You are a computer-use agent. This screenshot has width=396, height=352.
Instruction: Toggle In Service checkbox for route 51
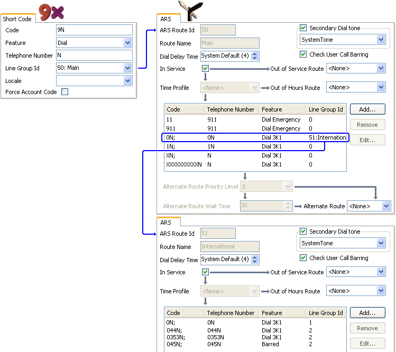coord(205,272)
